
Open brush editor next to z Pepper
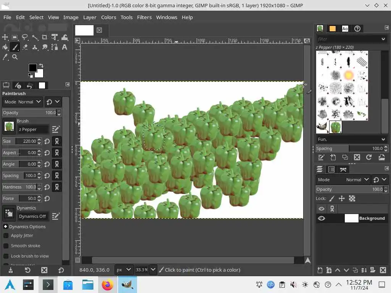(56, 129)
